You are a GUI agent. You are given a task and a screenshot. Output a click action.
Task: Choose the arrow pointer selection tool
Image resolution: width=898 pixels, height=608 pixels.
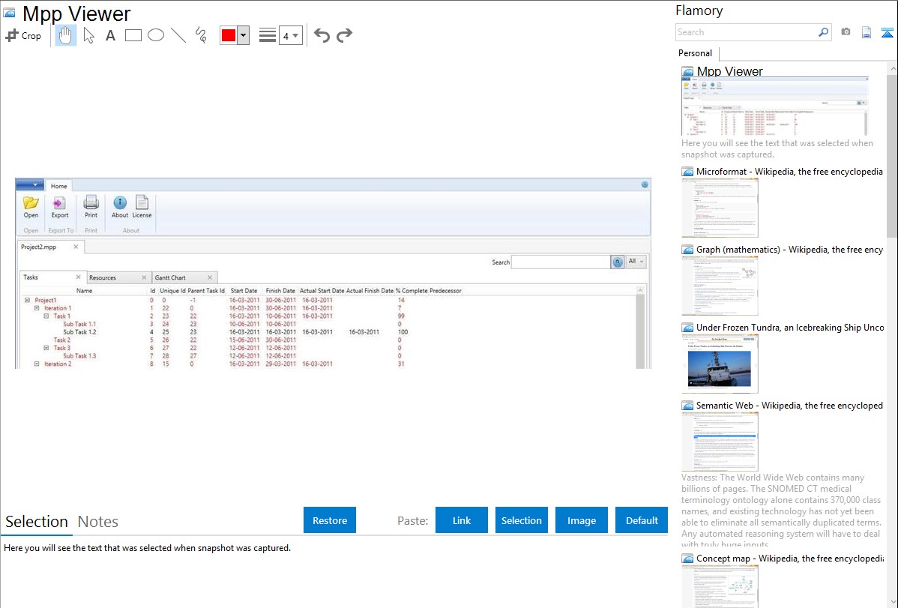tap(88, 35)
